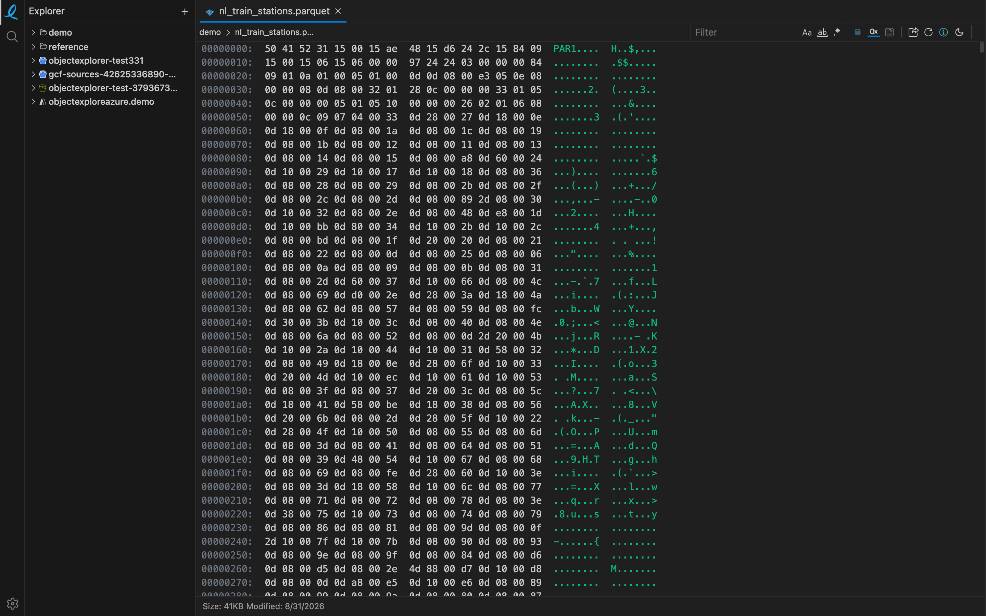Expand the demo folder
Image resolution: width=986 pixels, height=616 pixels.
(x=34, y=32)
